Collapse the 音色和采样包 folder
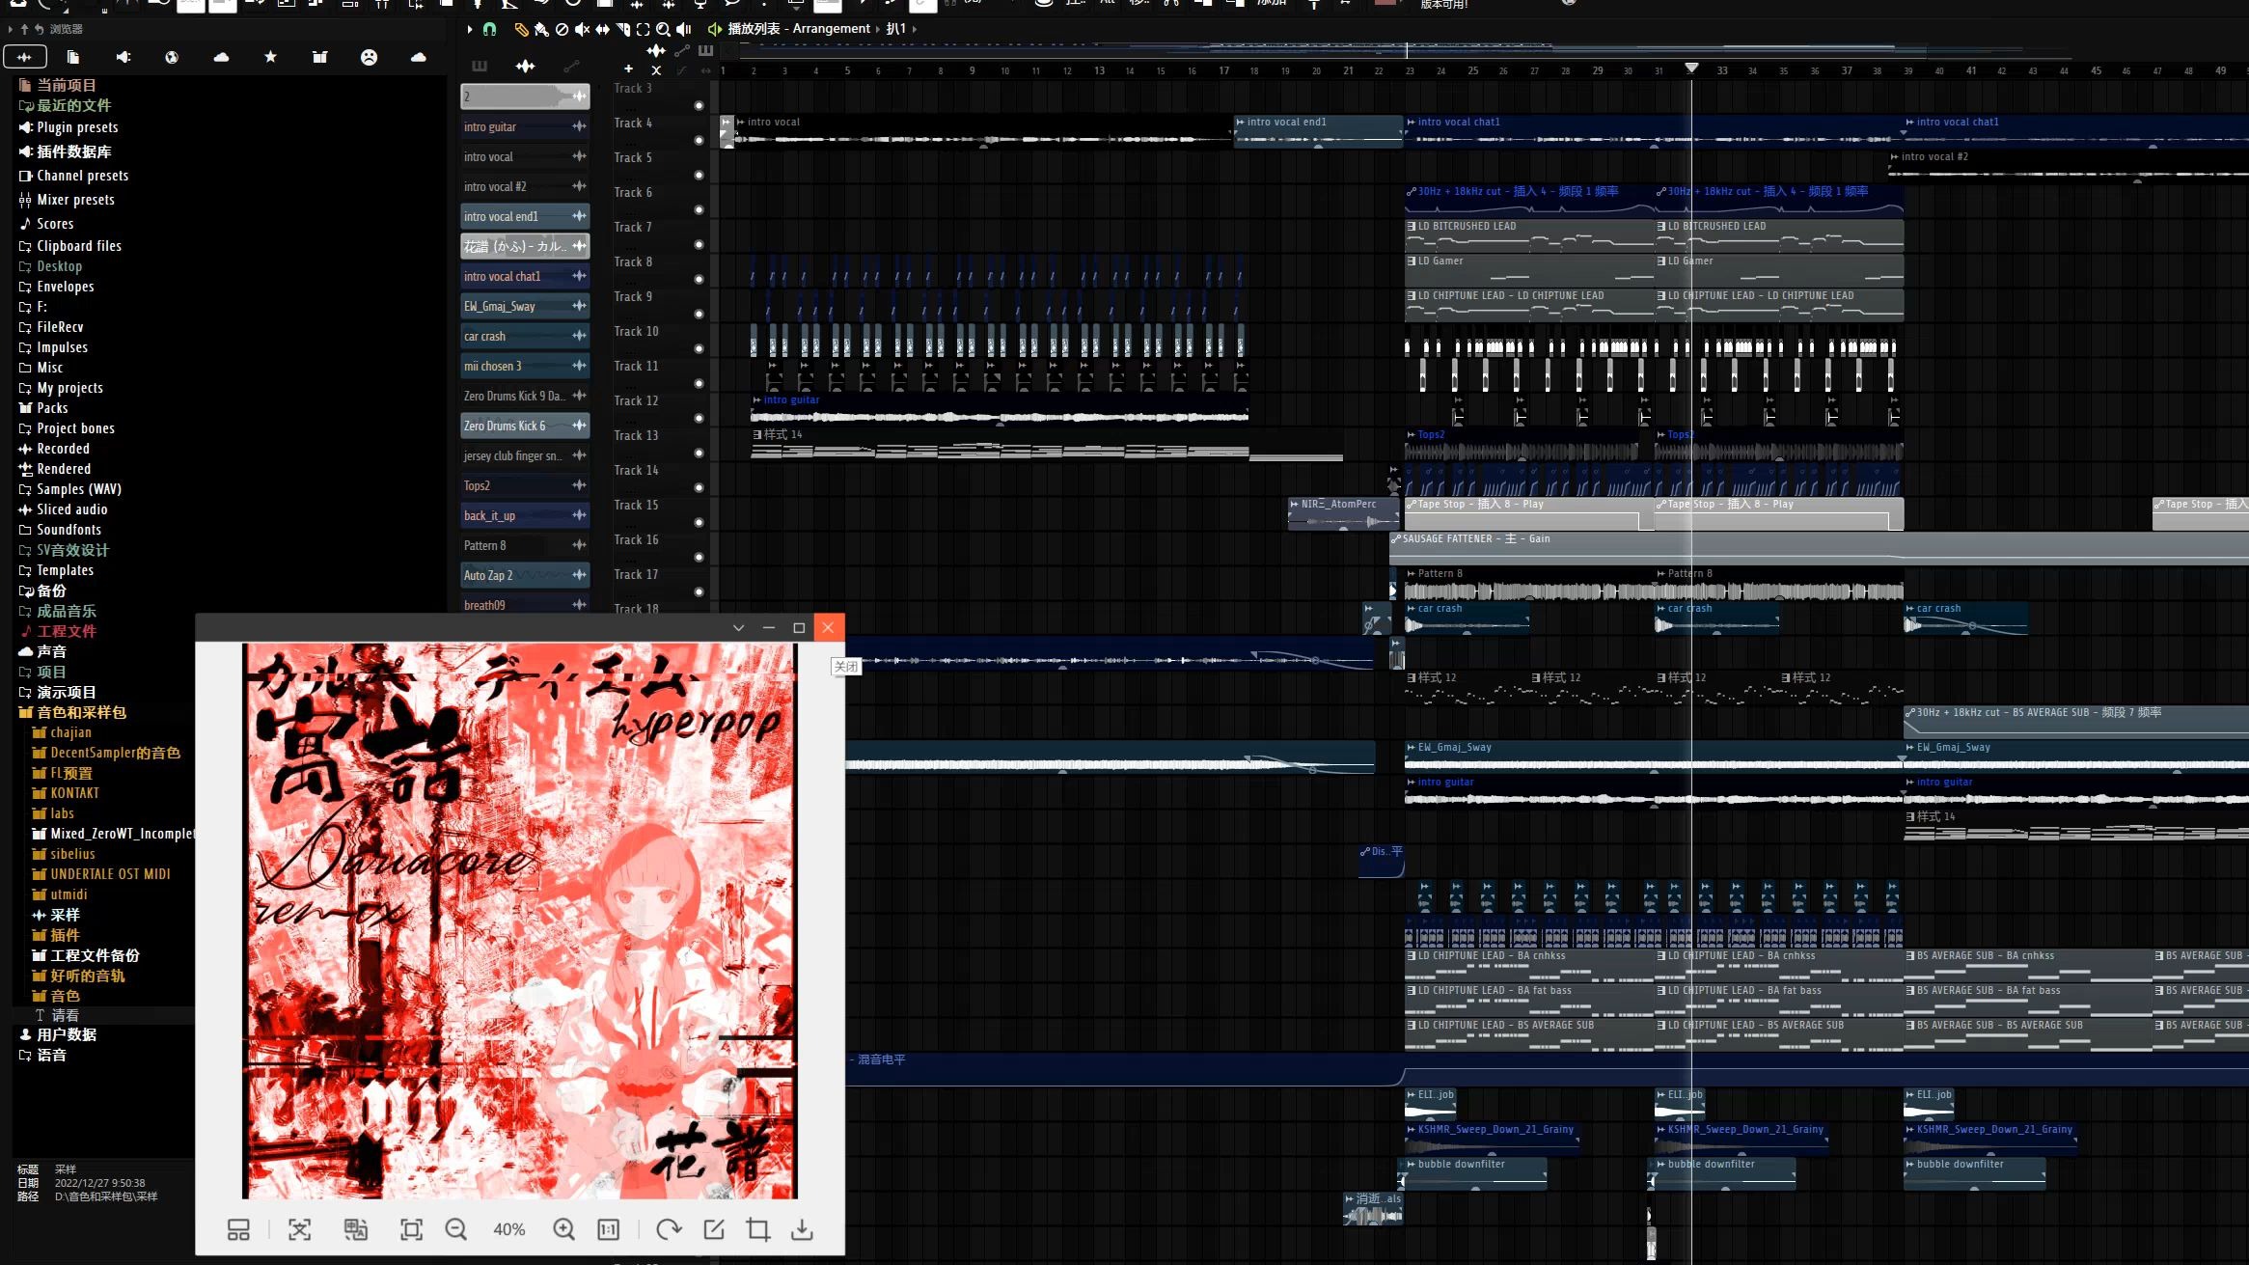Screen dimensions: 2249x1265 click(x=72, y=712)
